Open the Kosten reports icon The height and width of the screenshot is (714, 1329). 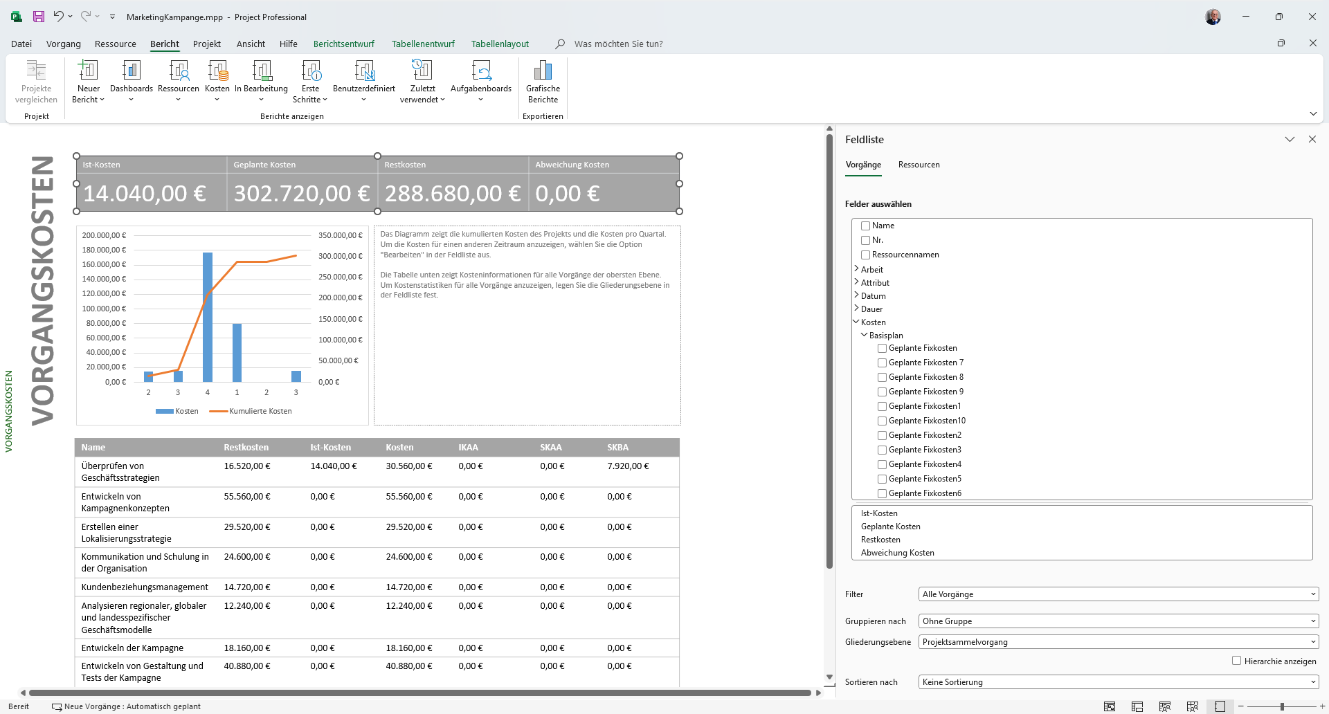click(x=217, y=82)
